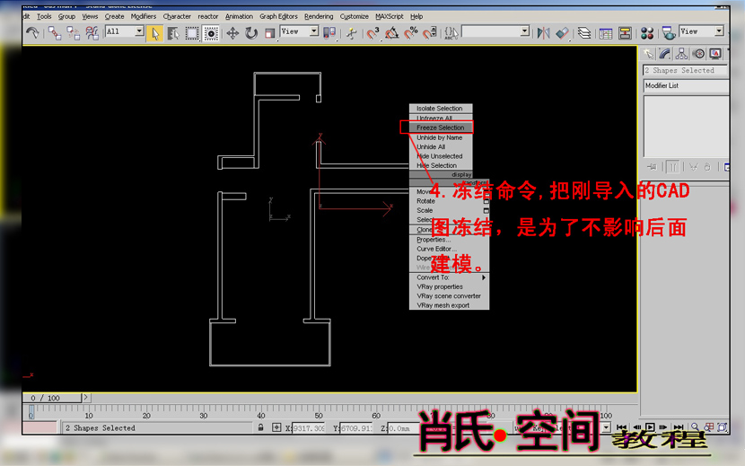Open the Curve Editor toolbar icon
The width and height of the screenshot is (745, 466).
point(606,33)
